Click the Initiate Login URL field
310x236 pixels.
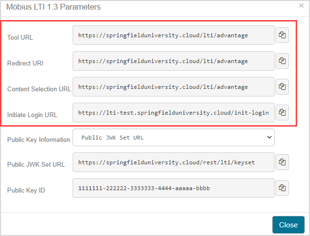pyautogui.click(x=173, y=112)
